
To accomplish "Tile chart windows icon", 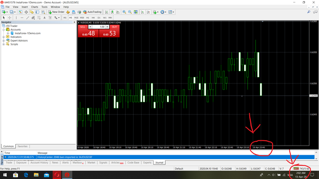I will click(x=136, y=12).
